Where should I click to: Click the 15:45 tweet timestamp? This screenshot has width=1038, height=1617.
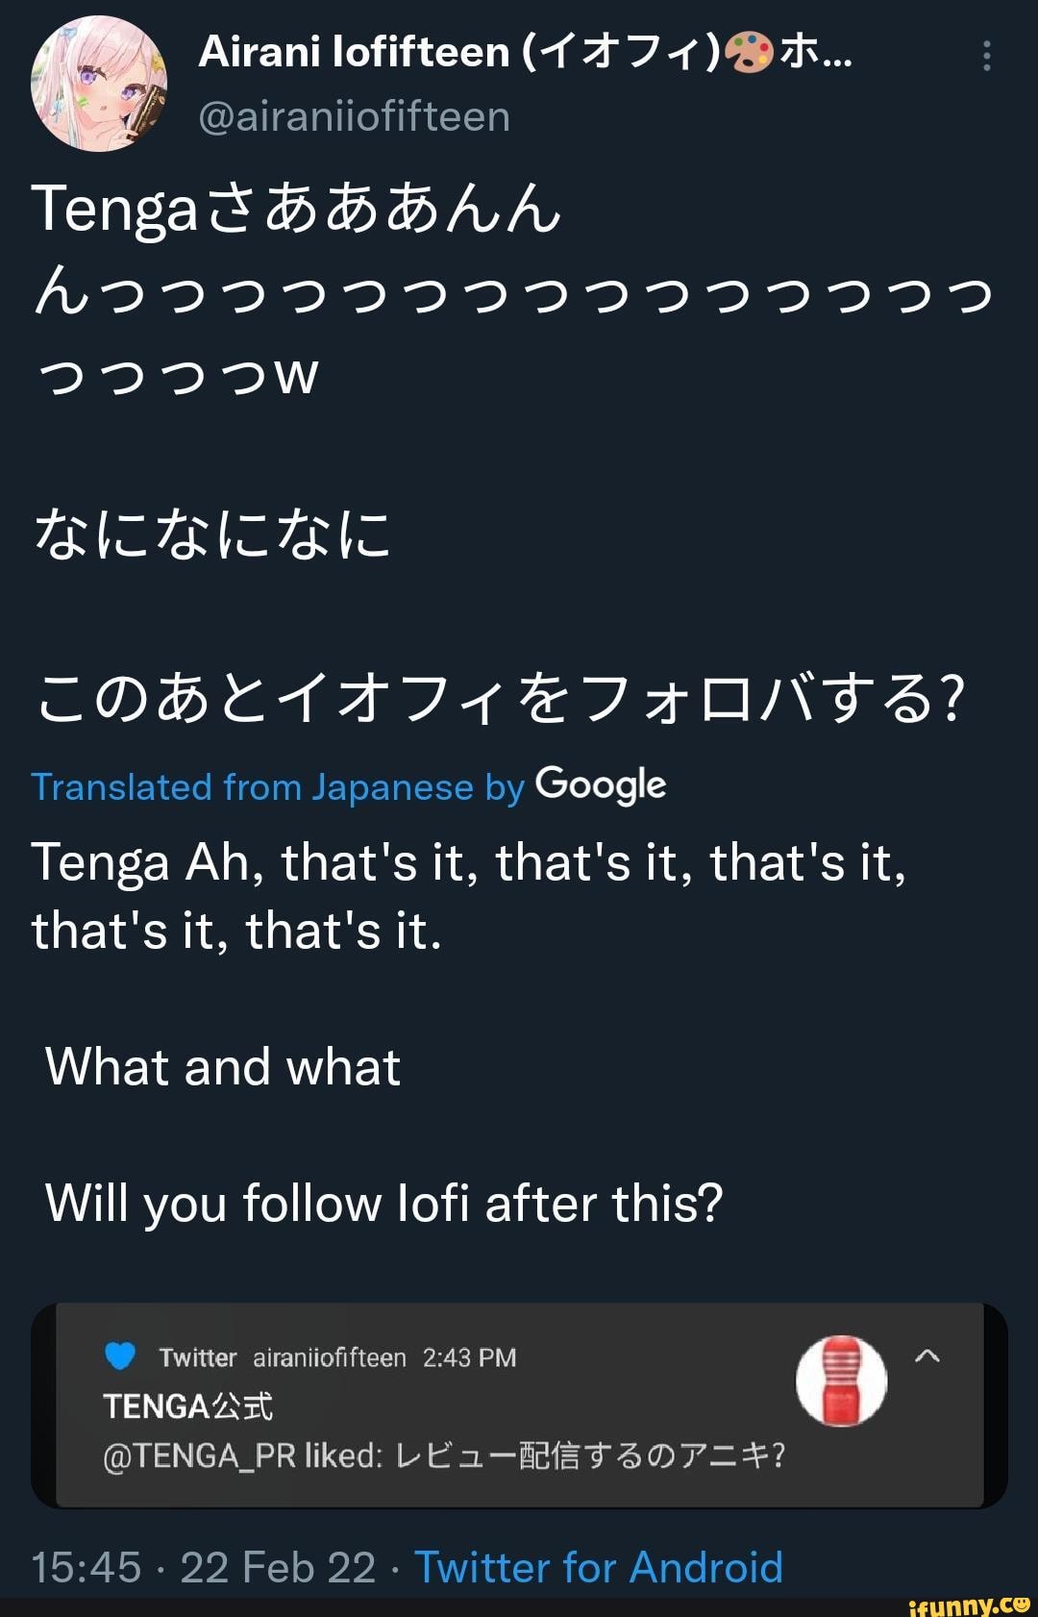pyautogui.click(x=86, y=1567)
